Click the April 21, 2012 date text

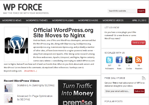click(139, 20)
